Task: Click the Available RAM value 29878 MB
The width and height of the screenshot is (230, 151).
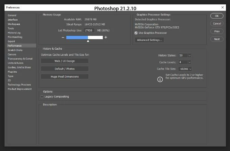Action: click(x=91, y=19)
